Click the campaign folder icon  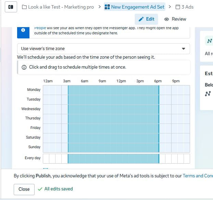24,7
